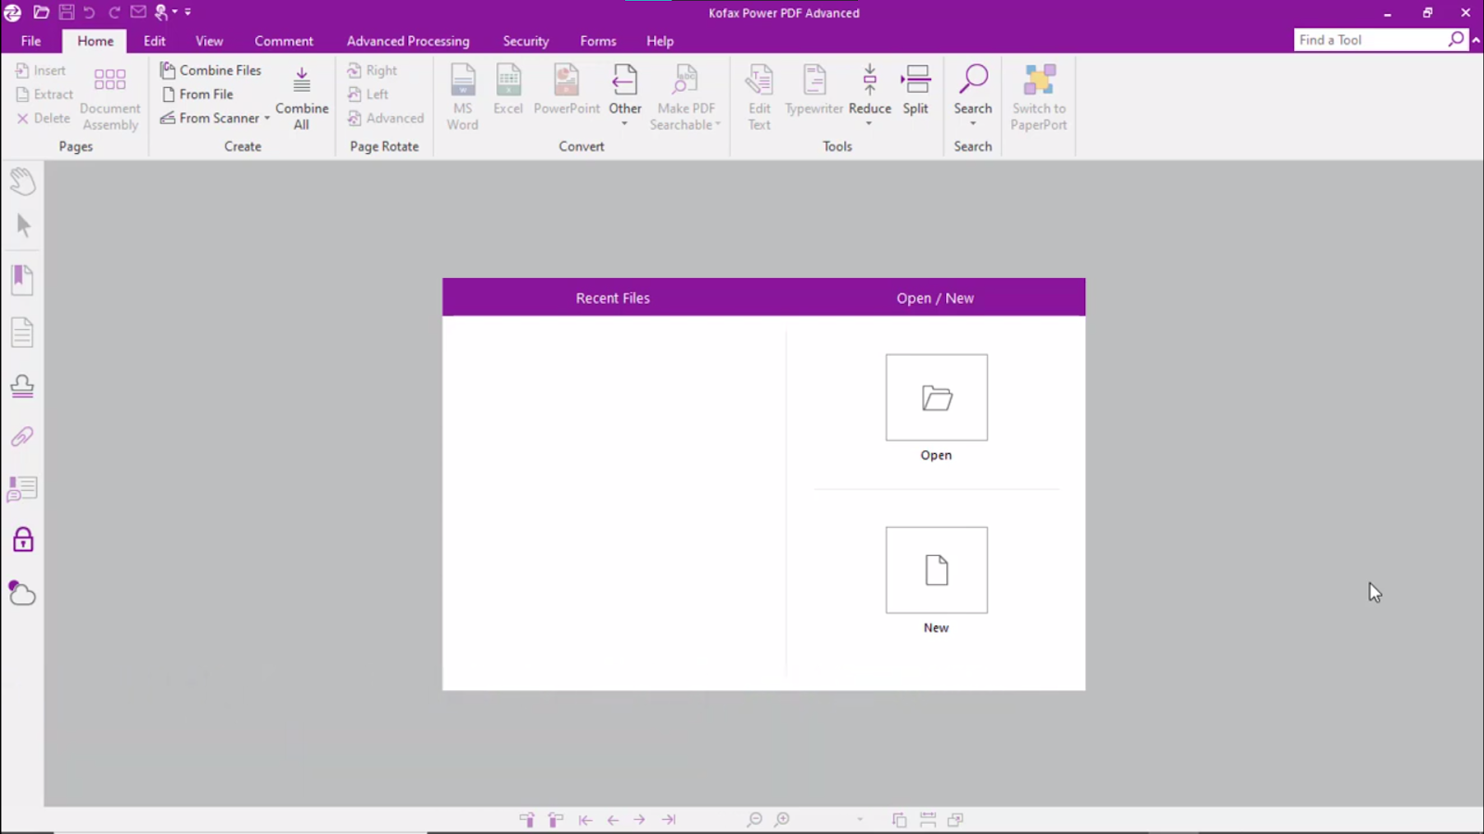Open the Bookmarks panel icon

coord(22,279)
